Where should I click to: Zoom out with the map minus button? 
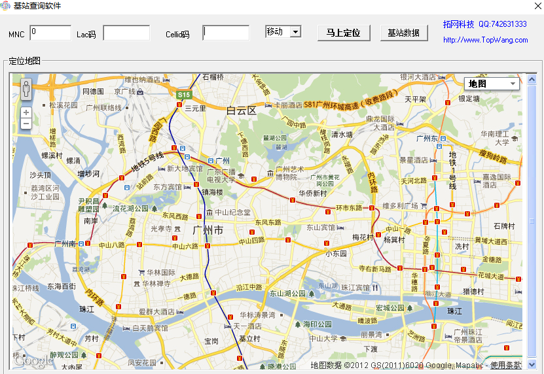click(x=26, y=124)
